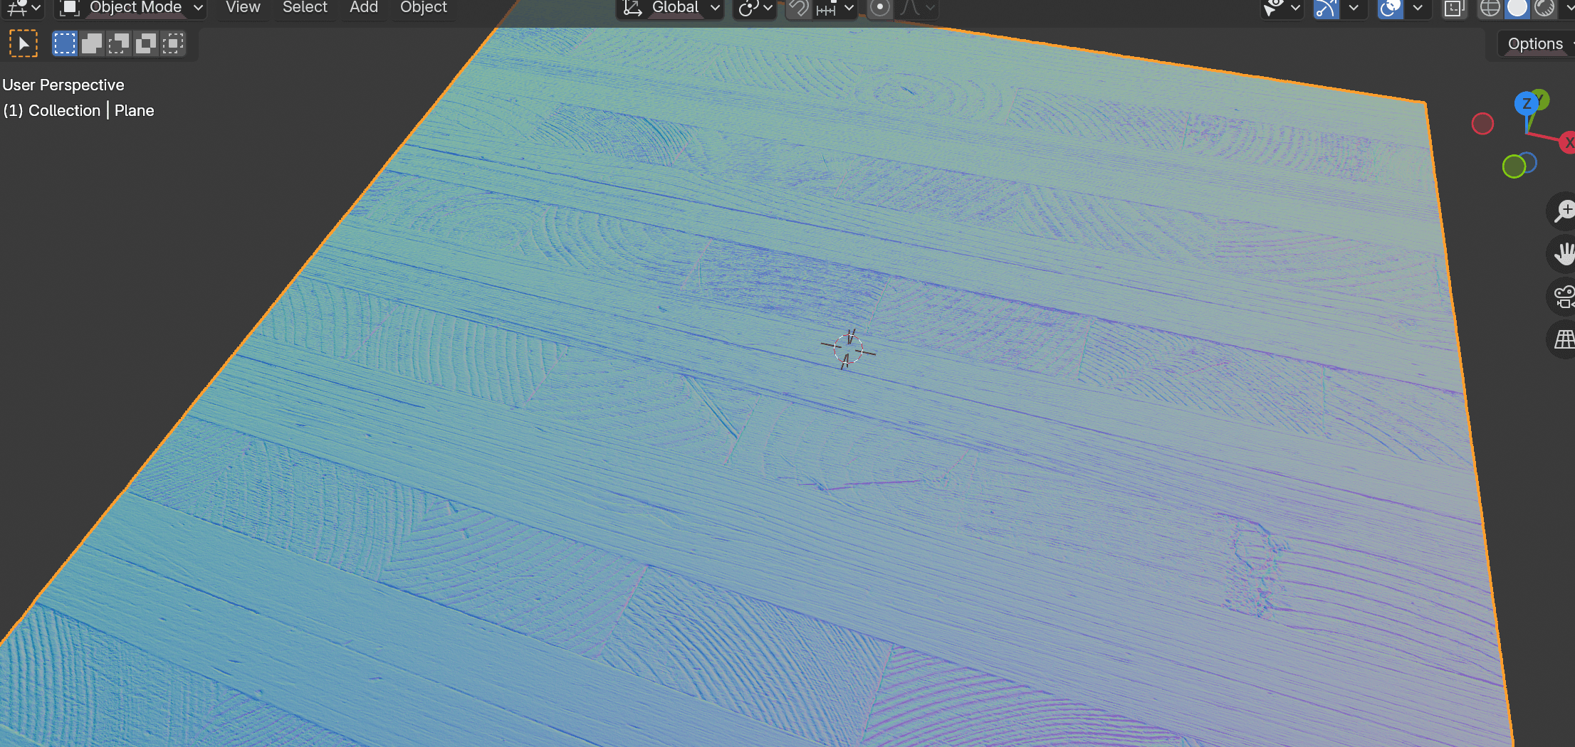Viewport: 1575px width, 747px height.
Task: Open the View menu
Action: click(243, 8)
